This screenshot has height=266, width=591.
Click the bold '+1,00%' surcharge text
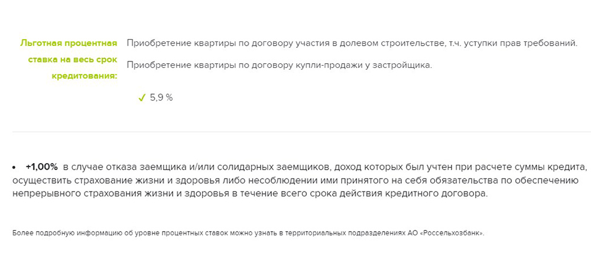(x=42, y=167)
